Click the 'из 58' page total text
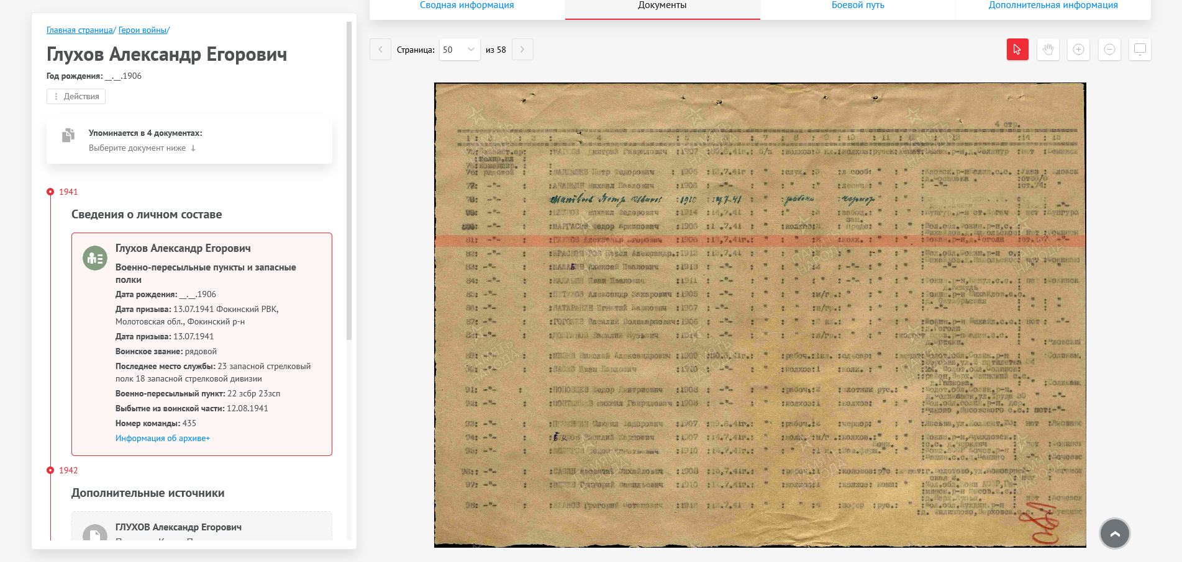The image size is (1182, 562). [496, 50]
